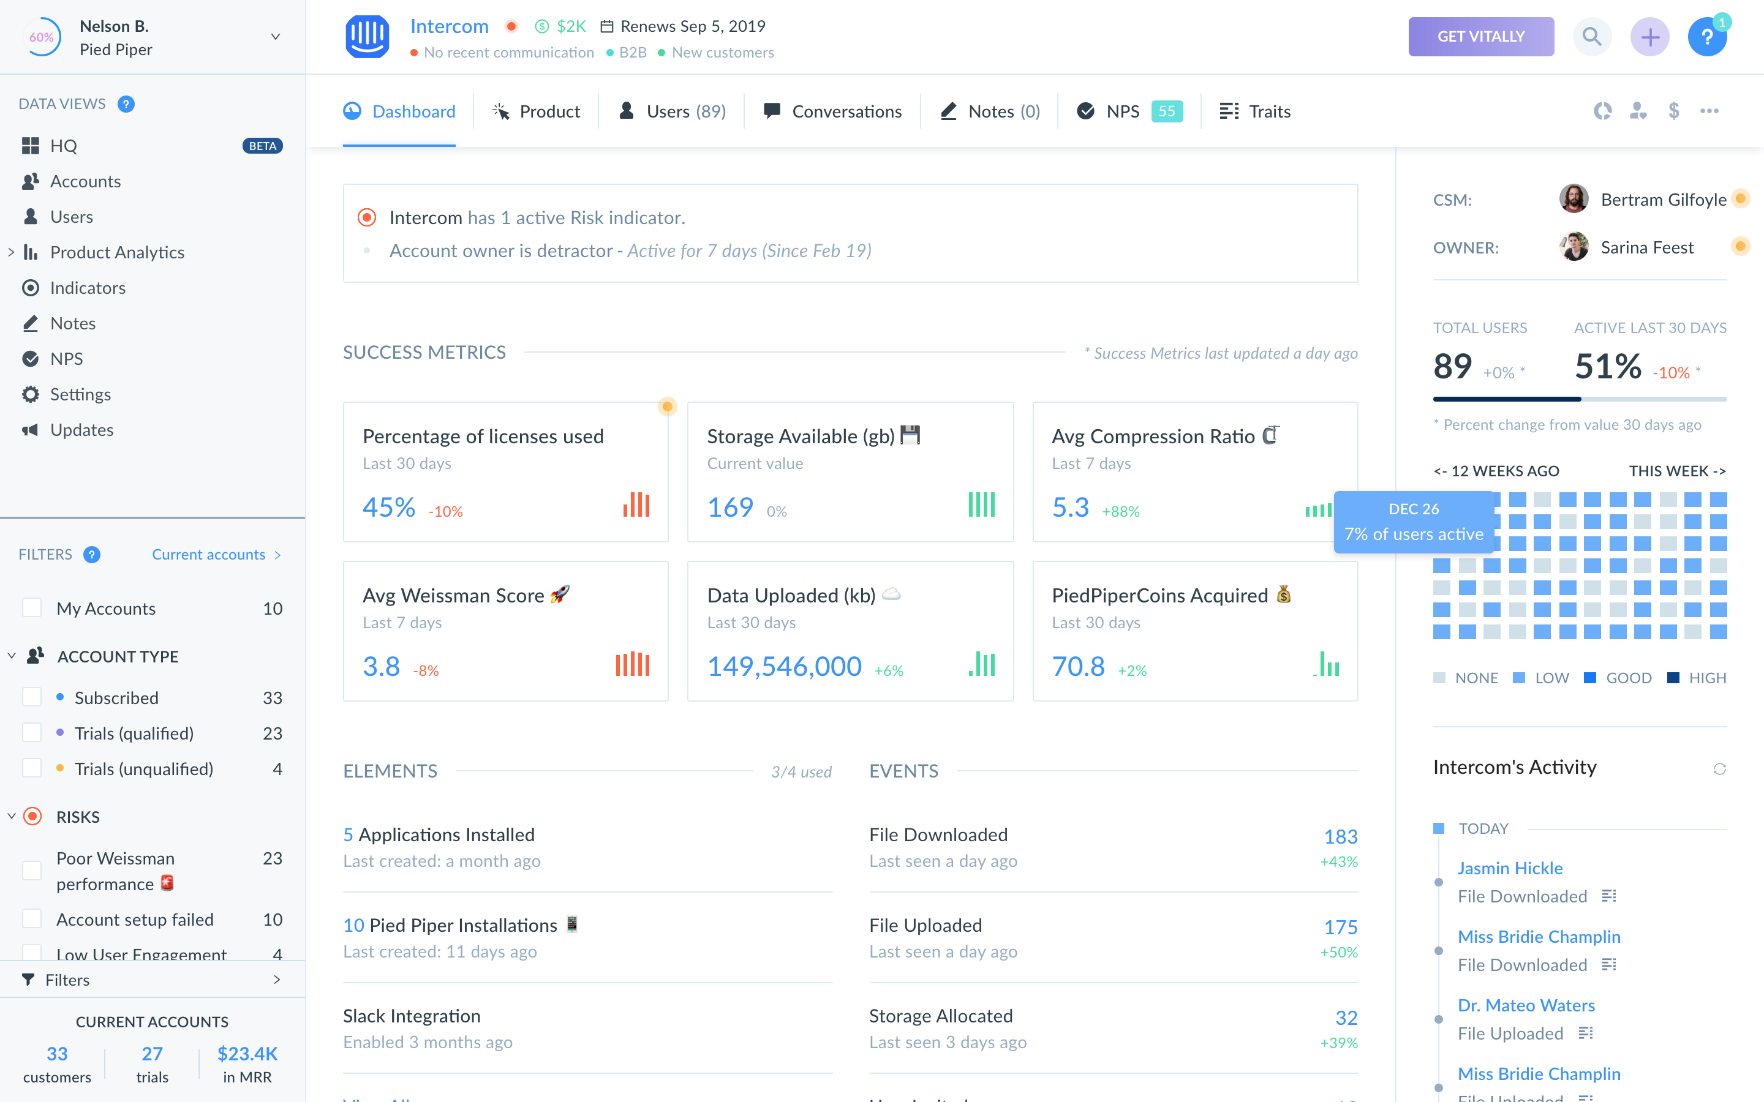The image size is (1764, 1102).
Task: Expand the Product Analytics tree item
Action: coord(11,252)
